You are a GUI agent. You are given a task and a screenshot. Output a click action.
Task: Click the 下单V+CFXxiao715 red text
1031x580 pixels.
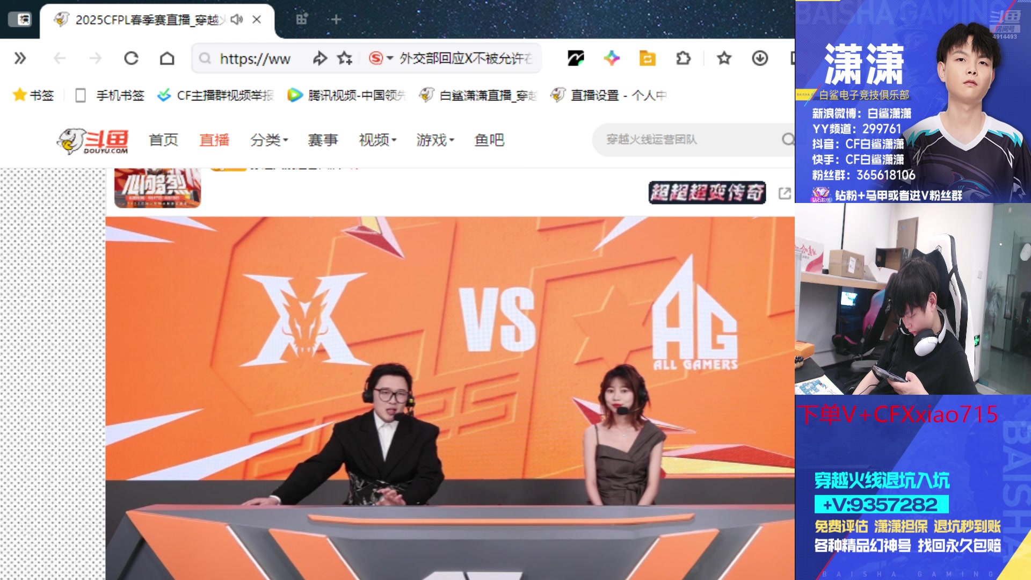(x=898, y=415)
